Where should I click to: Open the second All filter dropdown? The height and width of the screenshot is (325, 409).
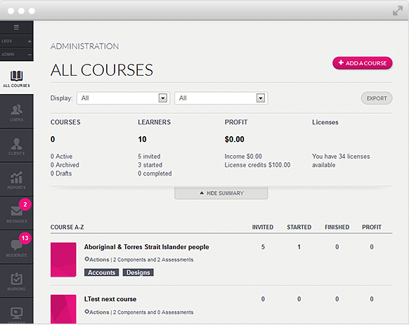point(221,98)
